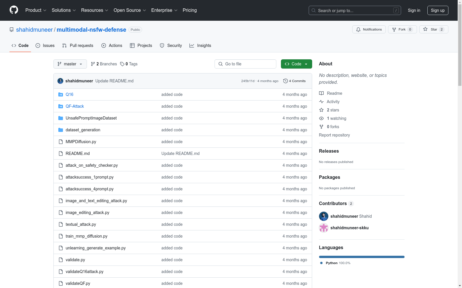Click shahidmuneer avatar in commit bar
Viewport: 462px width, 288px height.
60,81
